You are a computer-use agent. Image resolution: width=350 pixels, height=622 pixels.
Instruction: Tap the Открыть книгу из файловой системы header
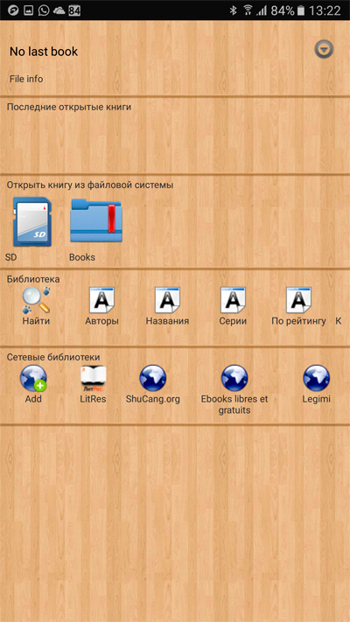tap(90, 185)
